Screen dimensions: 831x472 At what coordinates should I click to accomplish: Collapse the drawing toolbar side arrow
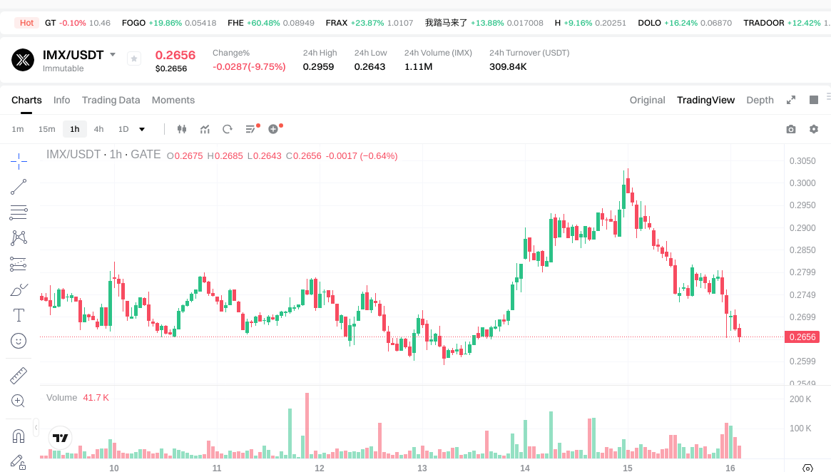coord(36,427)
